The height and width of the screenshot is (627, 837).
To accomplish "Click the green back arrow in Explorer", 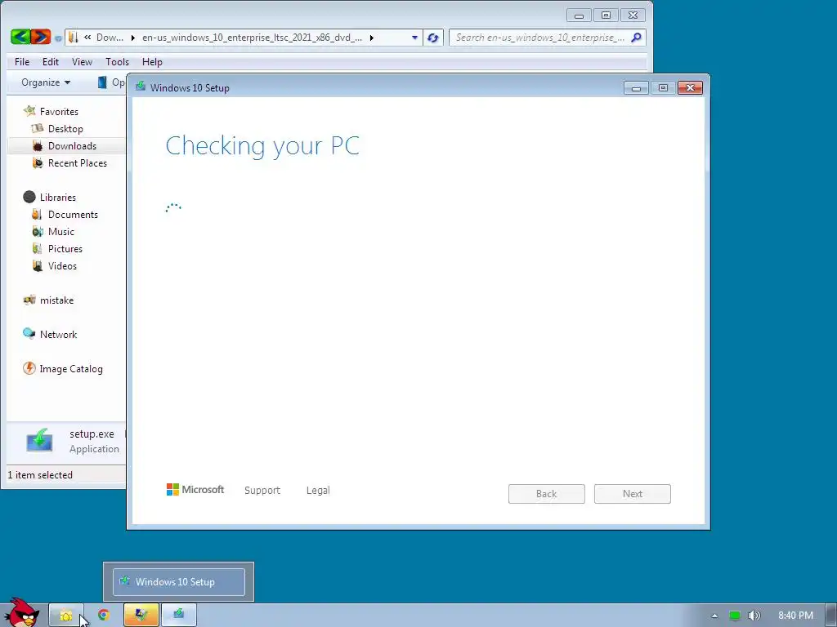I will coord(20,37).
